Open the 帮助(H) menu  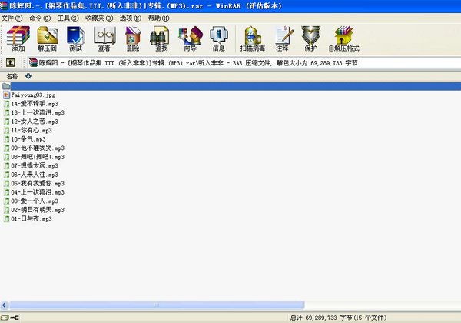tap(158, 18)
